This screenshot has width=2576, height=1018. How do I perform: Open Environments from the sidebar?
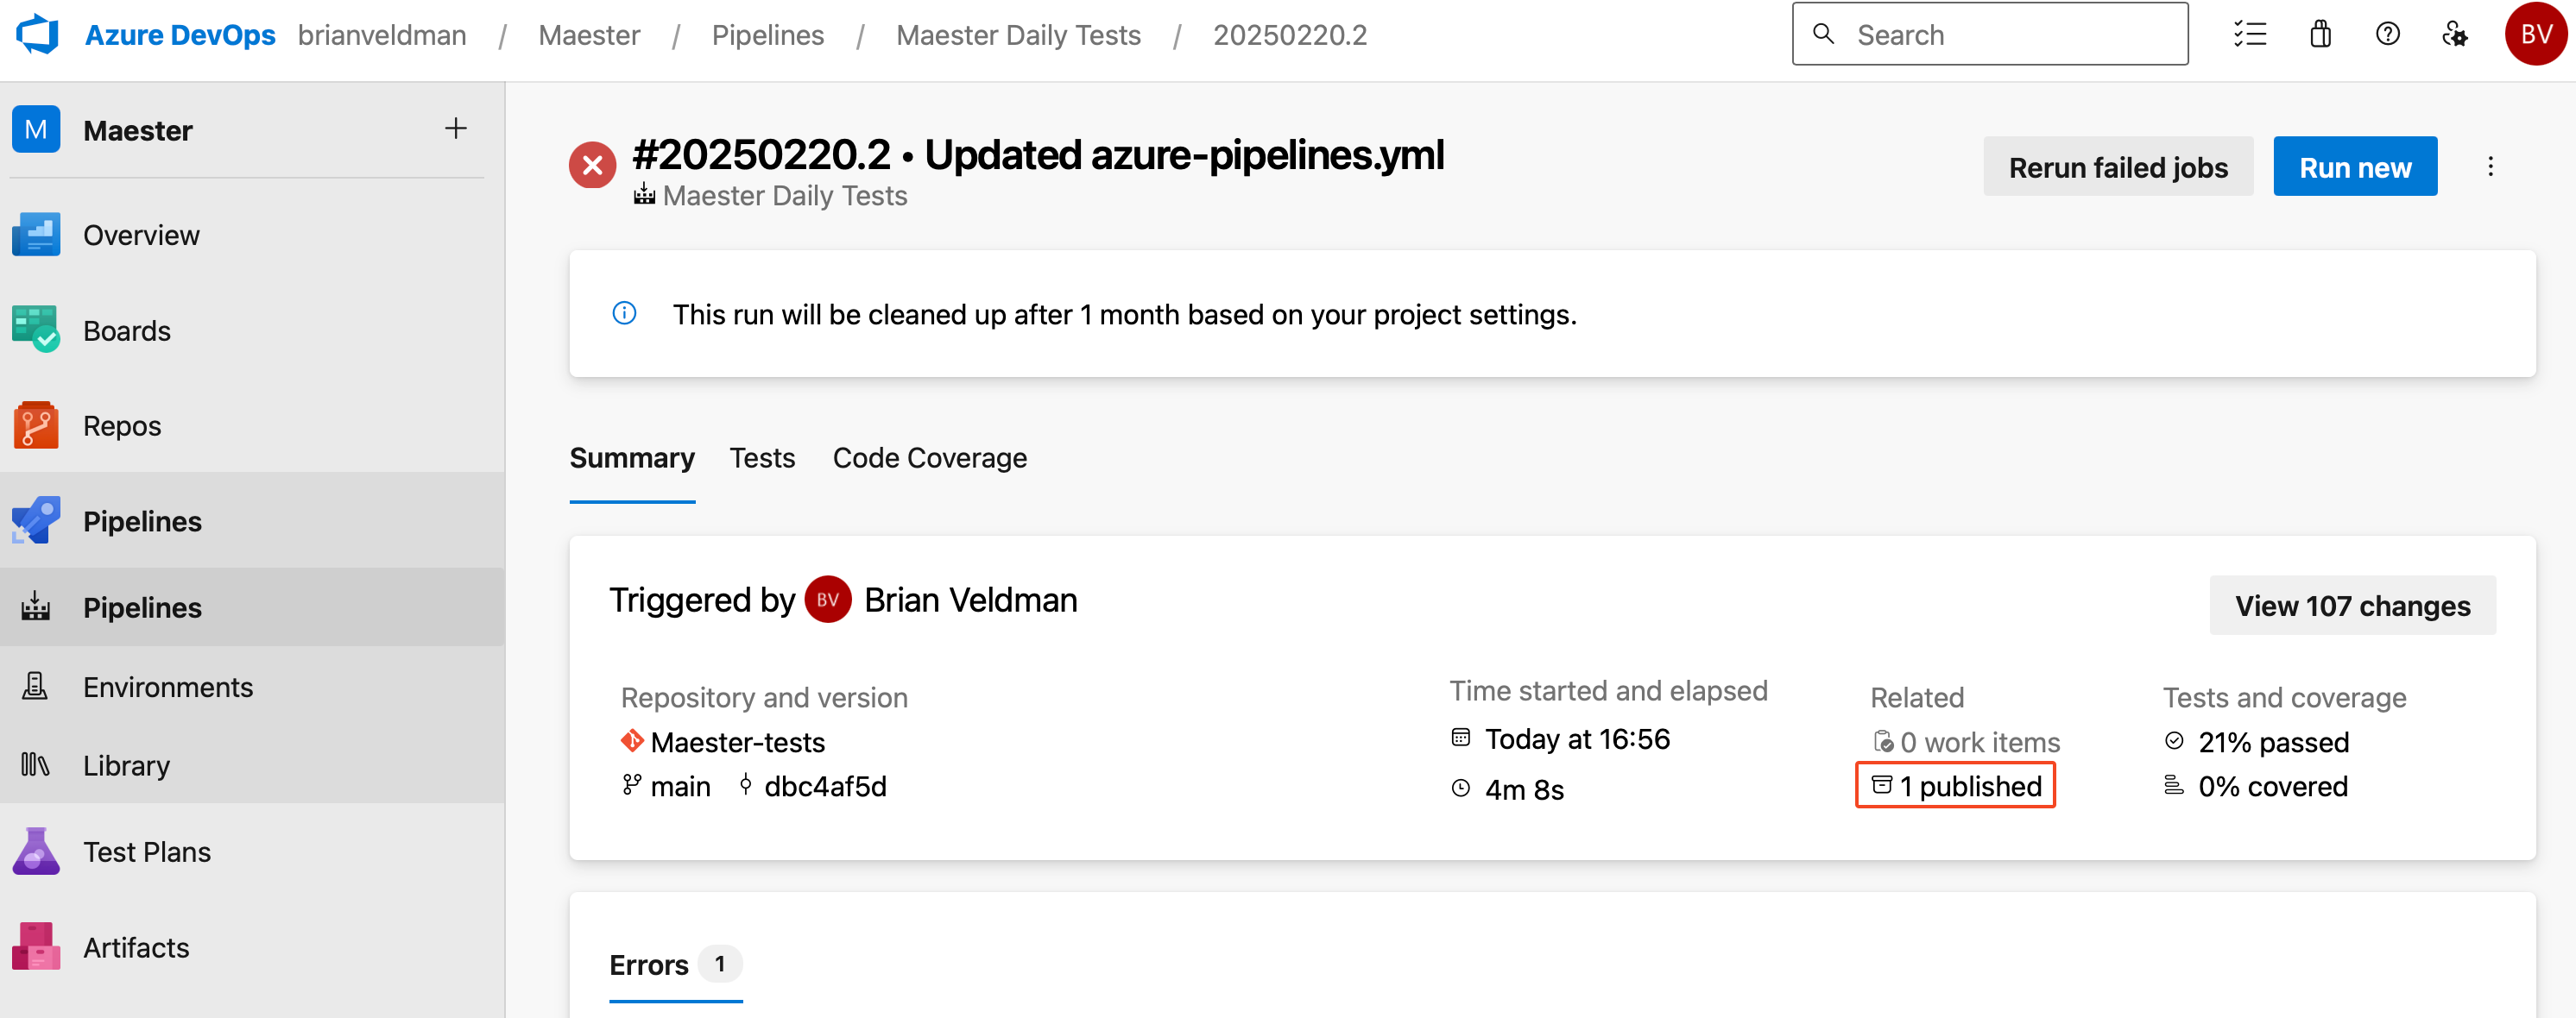(x=168, y=687)
